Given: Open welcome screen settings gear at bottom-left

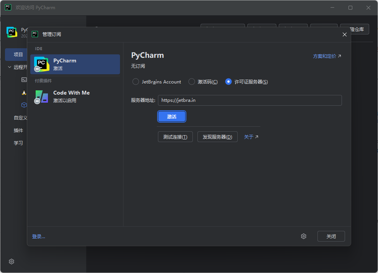Looking at the screenshot, I should tap(12, 262).
